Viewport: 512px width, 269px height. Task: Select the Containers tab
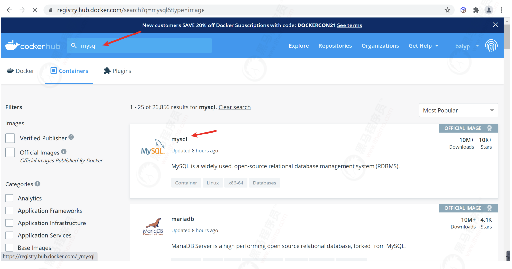click(69, 71)
